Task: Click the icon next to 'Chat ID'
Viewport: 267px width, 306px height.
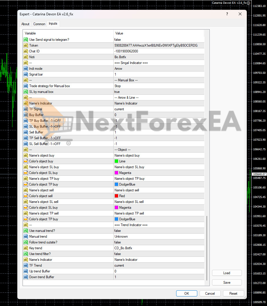Action: (26, 51)
